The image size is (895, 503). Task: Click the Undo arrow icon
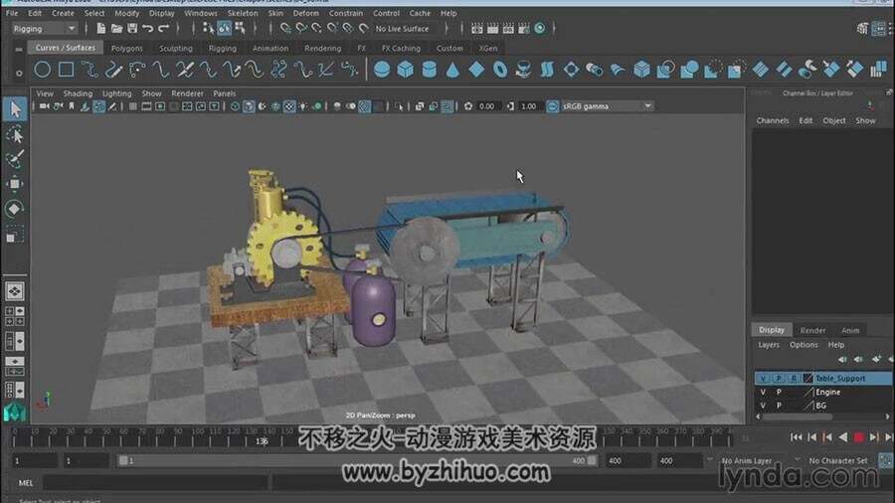pos(148,28)
